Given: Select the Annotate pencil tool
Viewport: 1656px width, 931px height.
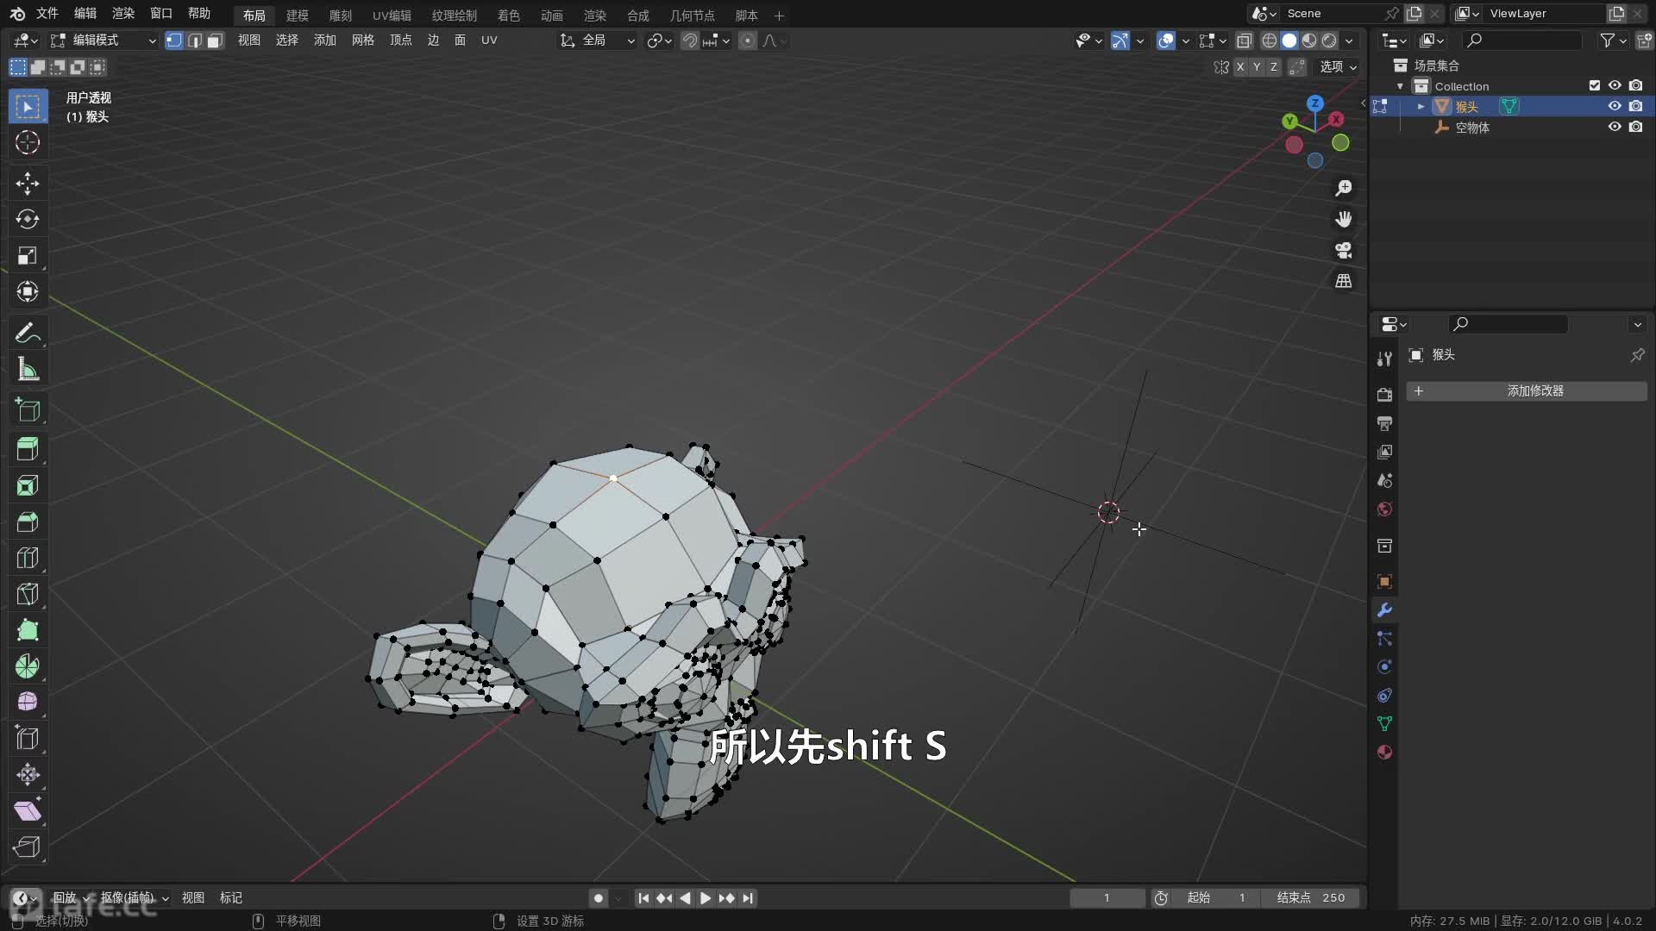Looking at the screenshot, I should point(28,333).
